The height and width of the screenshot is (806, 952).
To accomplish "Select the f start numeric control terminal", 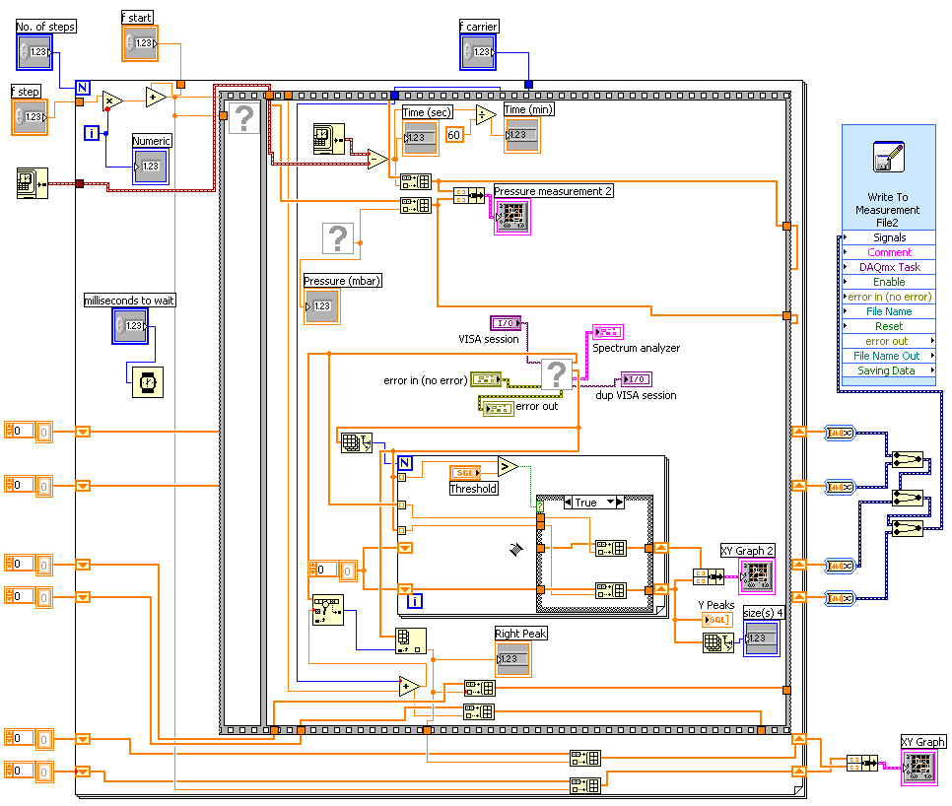I will point(140,43).
